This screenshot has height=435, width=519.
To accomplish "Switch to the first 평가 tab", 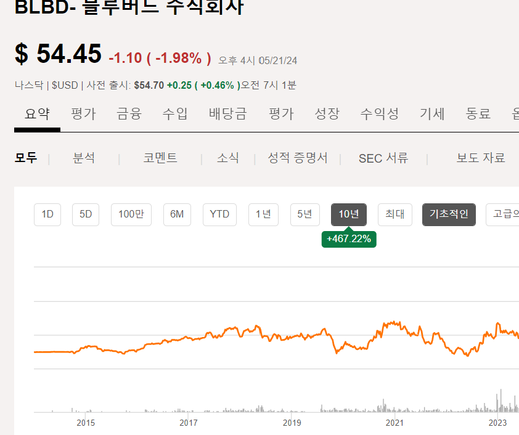I will coord(83,114).
